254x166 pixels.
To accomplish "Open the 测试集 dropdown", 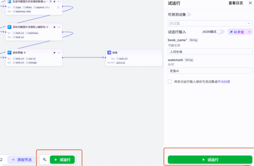I will [x=210, y=24].
